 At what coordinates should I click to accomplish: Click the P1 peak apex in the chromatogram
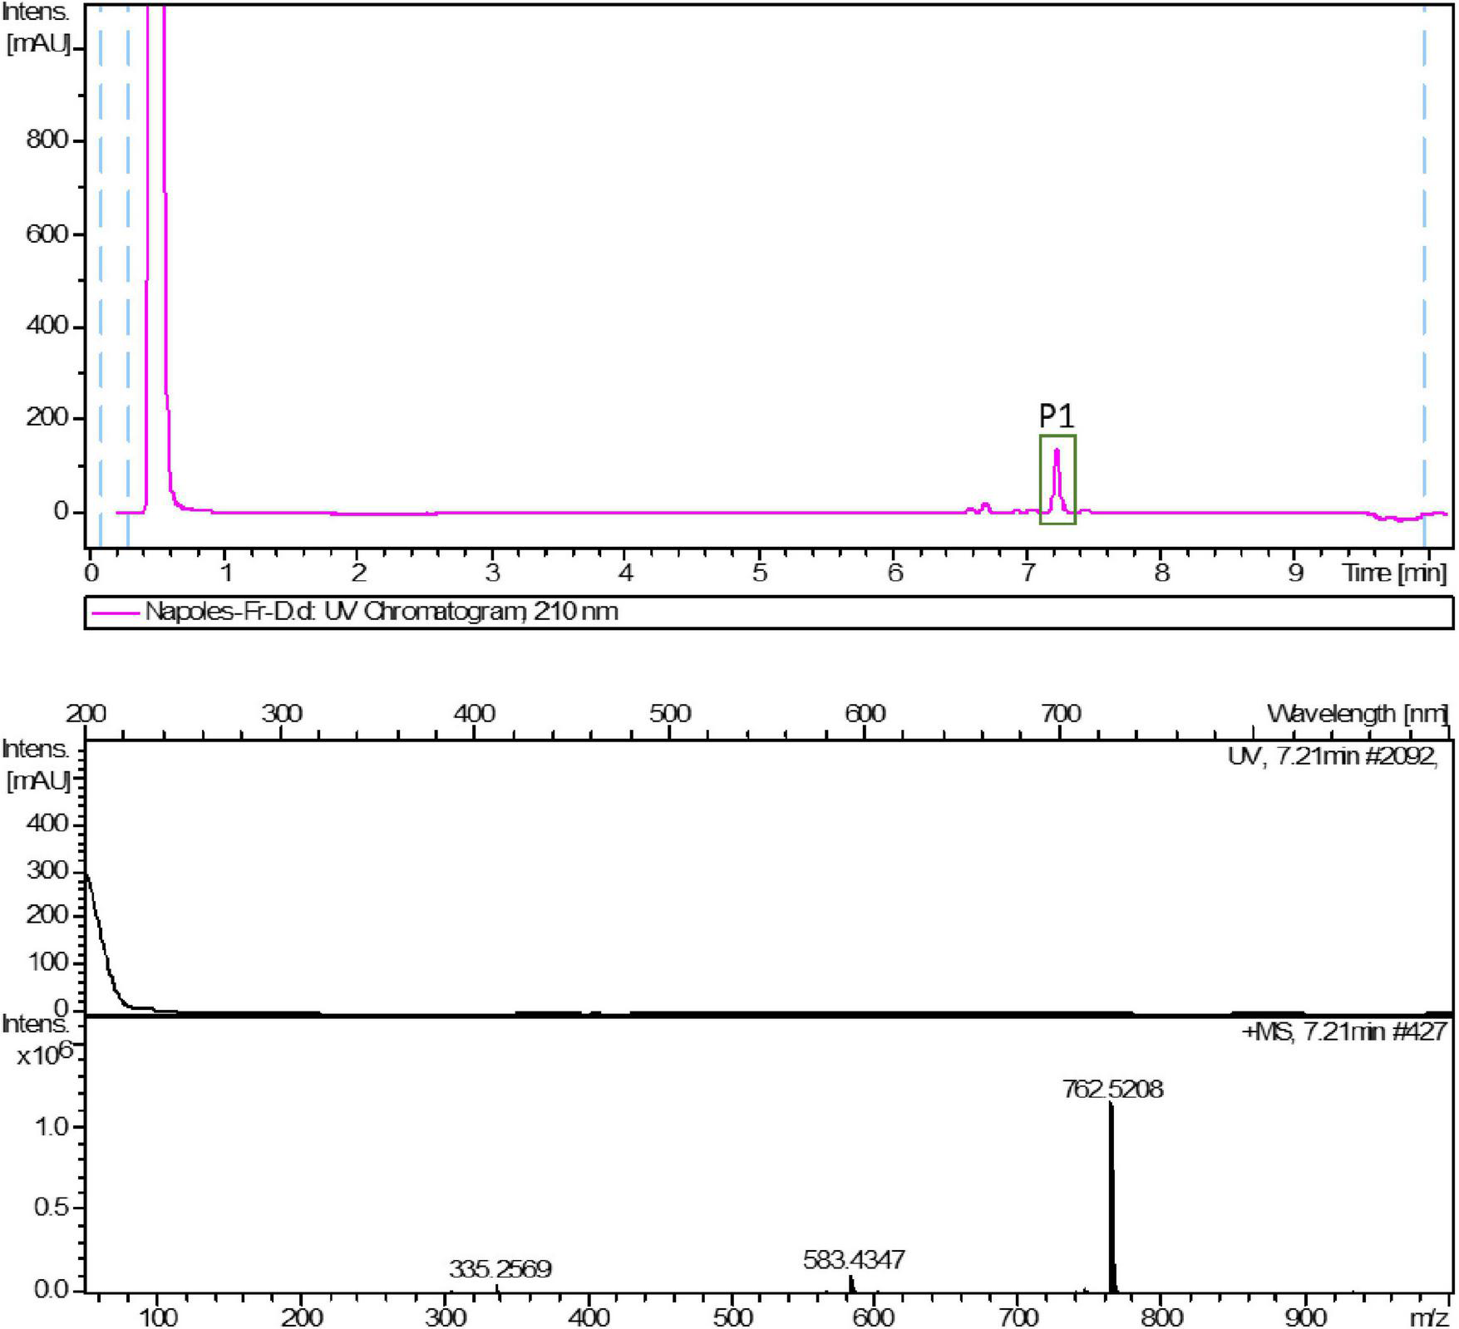pyautogui.click(x=1057, y=449)
